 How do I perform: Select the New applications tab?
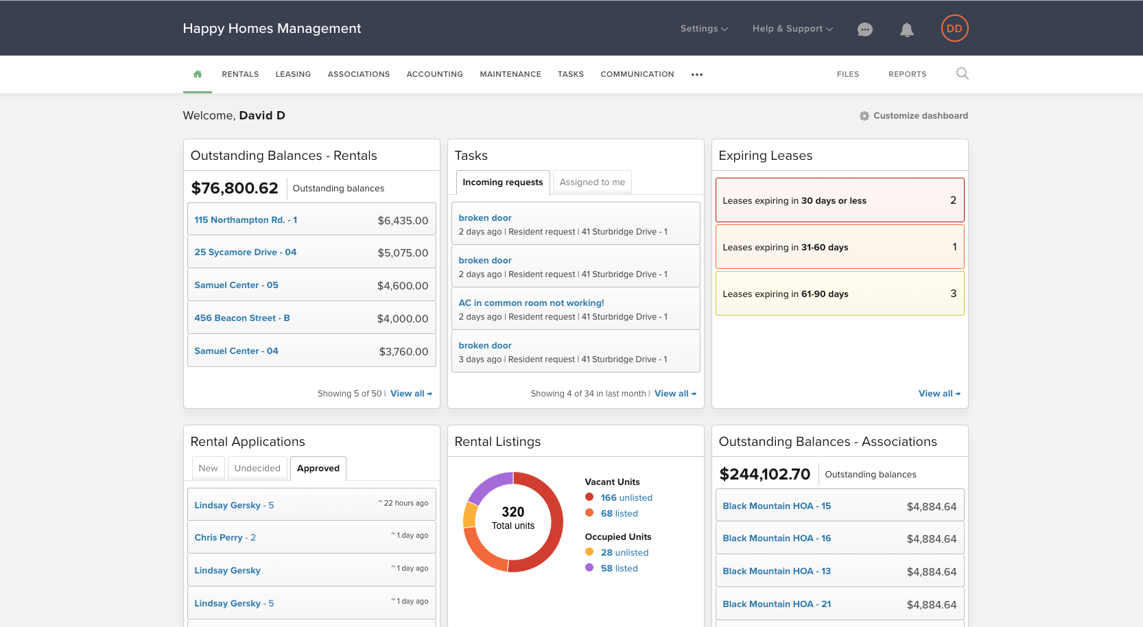pos(208,469)
